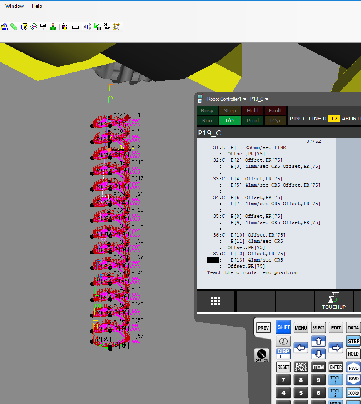Click program line 33 in the editor

(x=250, y=179)
